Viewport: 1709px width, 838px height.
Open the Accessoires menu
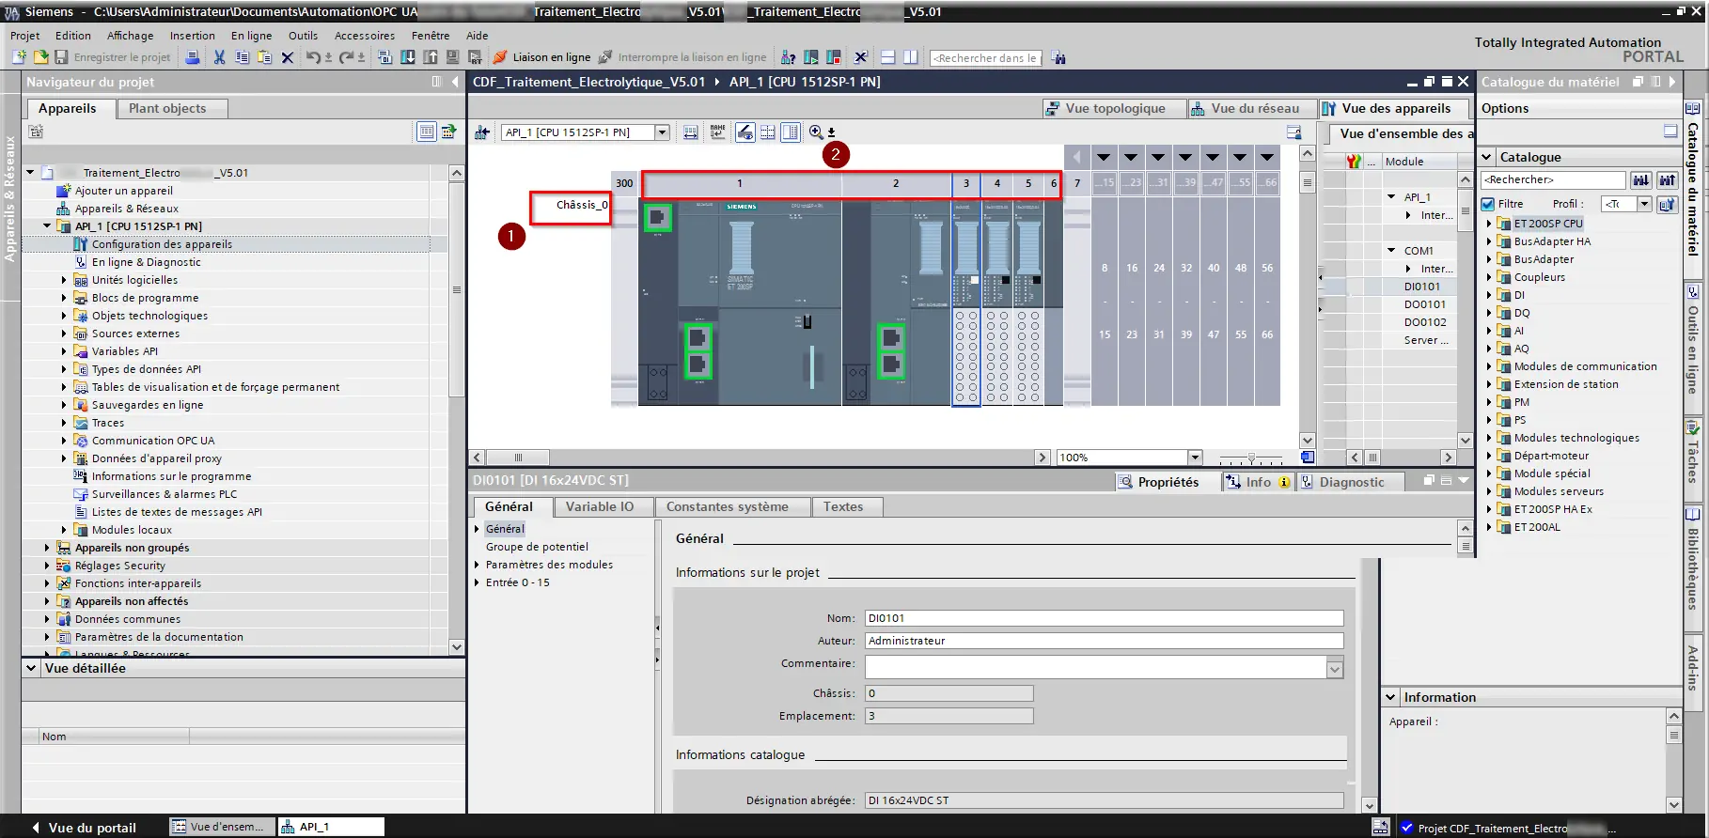point(365,36)
